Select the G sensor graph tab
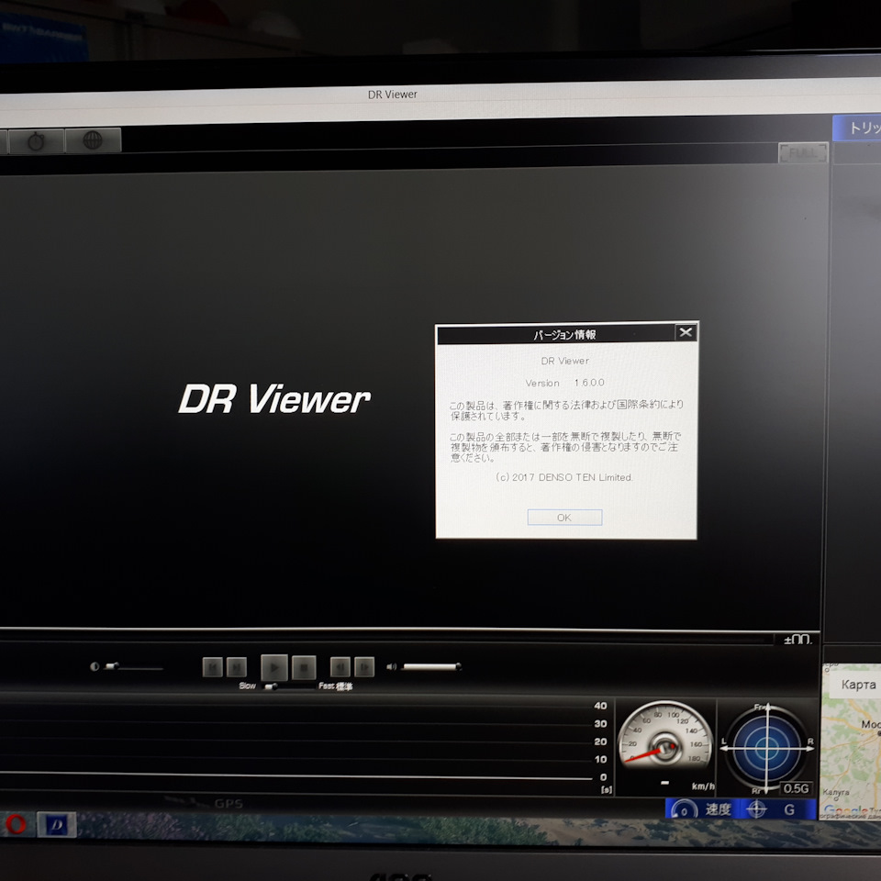 tap(779, 809)
